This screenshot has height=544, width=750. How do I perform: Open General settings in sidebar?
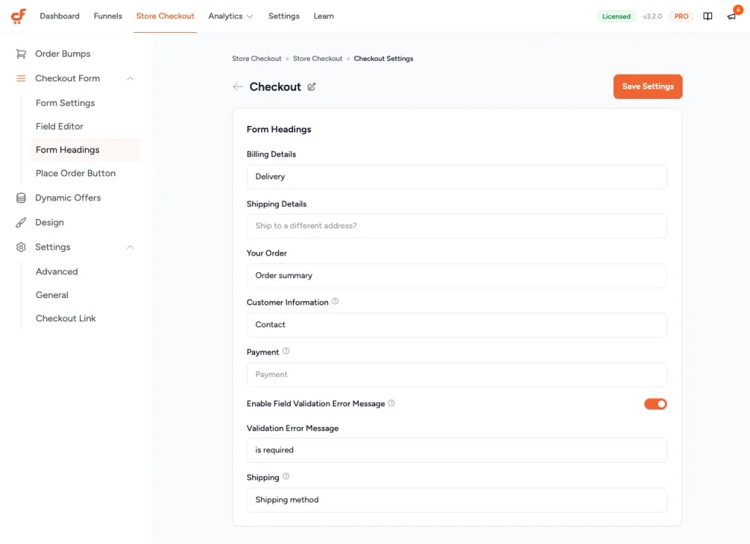[x=52, y=295]
